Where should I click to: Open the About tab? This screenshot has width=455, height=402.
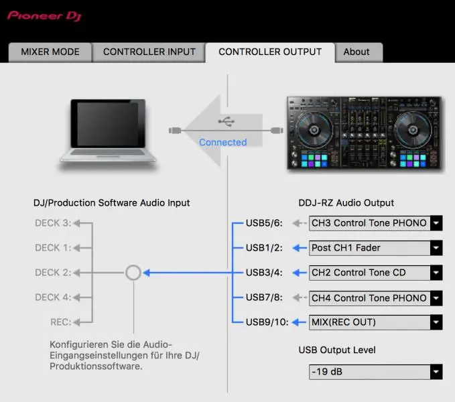[356, 52]
